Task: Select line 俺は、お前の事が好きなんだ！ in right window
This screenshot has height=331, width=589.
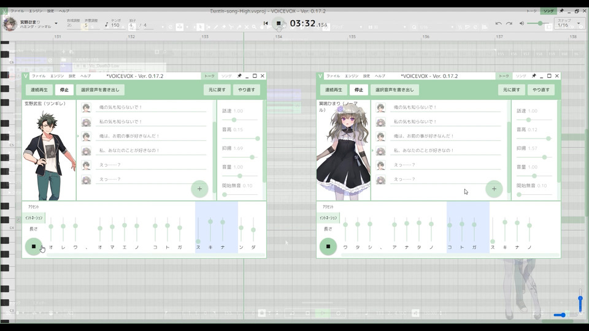Action: coord(445,136)
